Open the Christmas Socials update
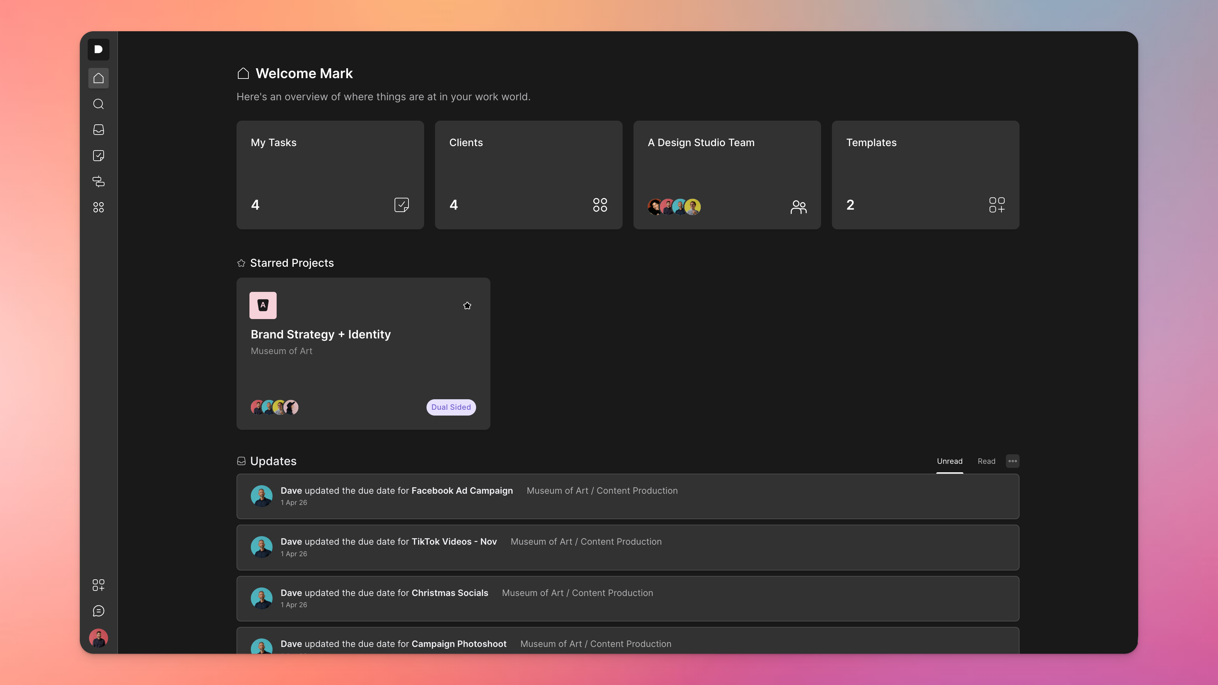Screen dimensions: 1218x685 pyautogui.click(x=628, y=598)
